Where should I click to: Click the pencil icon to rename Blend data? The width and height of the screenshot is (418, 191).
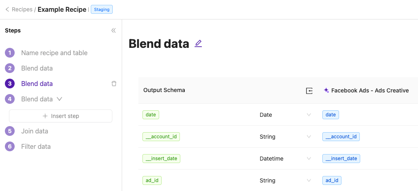click(198, 43)
